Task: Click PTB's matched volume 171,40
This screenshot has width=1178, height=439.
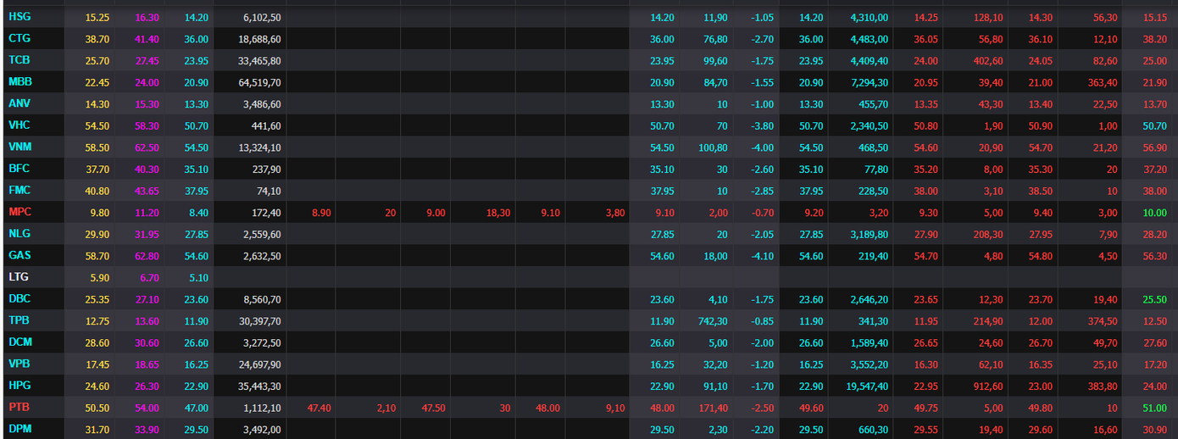Action: pos(710,408)
